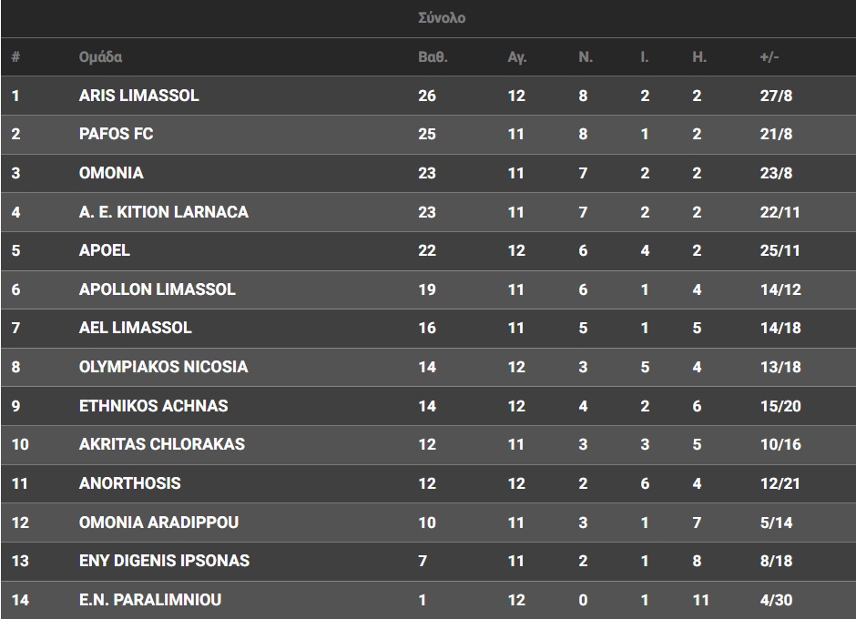
Task: Select OLYMPIAKOS NICOSIA in the table
Action: coord(163,367)
